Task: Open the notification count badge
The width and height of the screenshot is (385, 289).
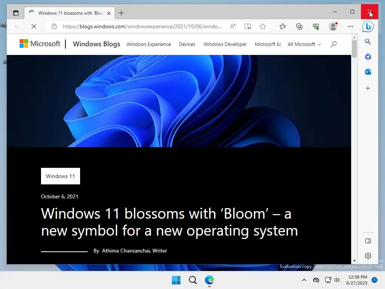Action: [x=374, y=280]
